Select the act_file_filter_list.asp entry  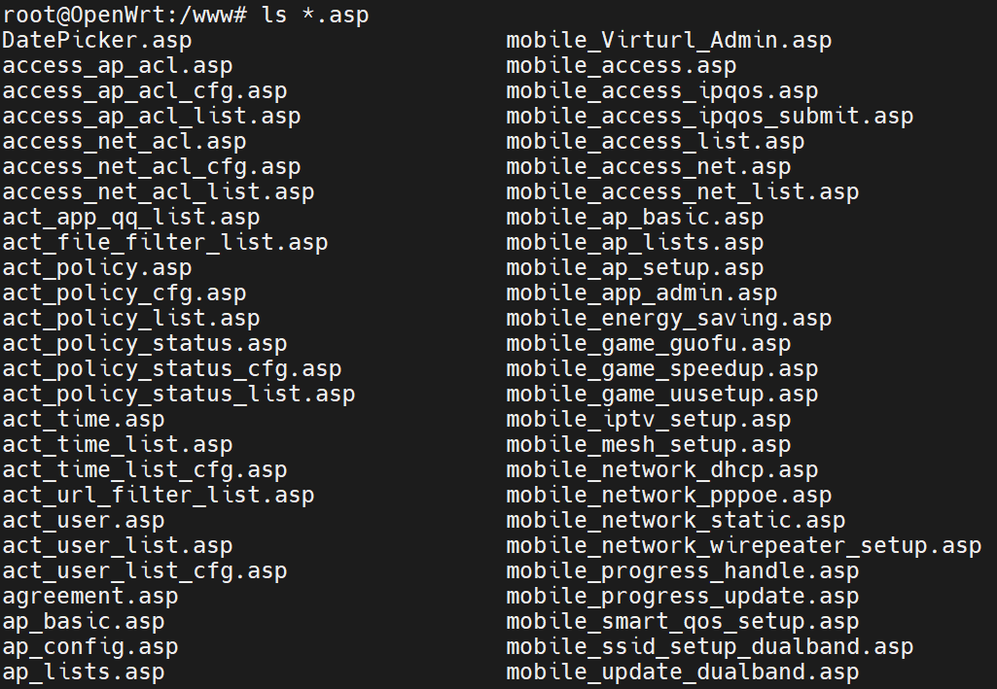pos(165,243)
